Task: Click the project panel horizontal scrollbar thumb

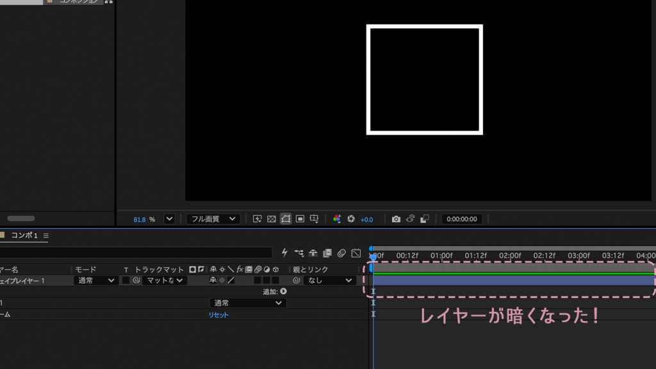Action: pyautogui.click(x=21, y=218)
